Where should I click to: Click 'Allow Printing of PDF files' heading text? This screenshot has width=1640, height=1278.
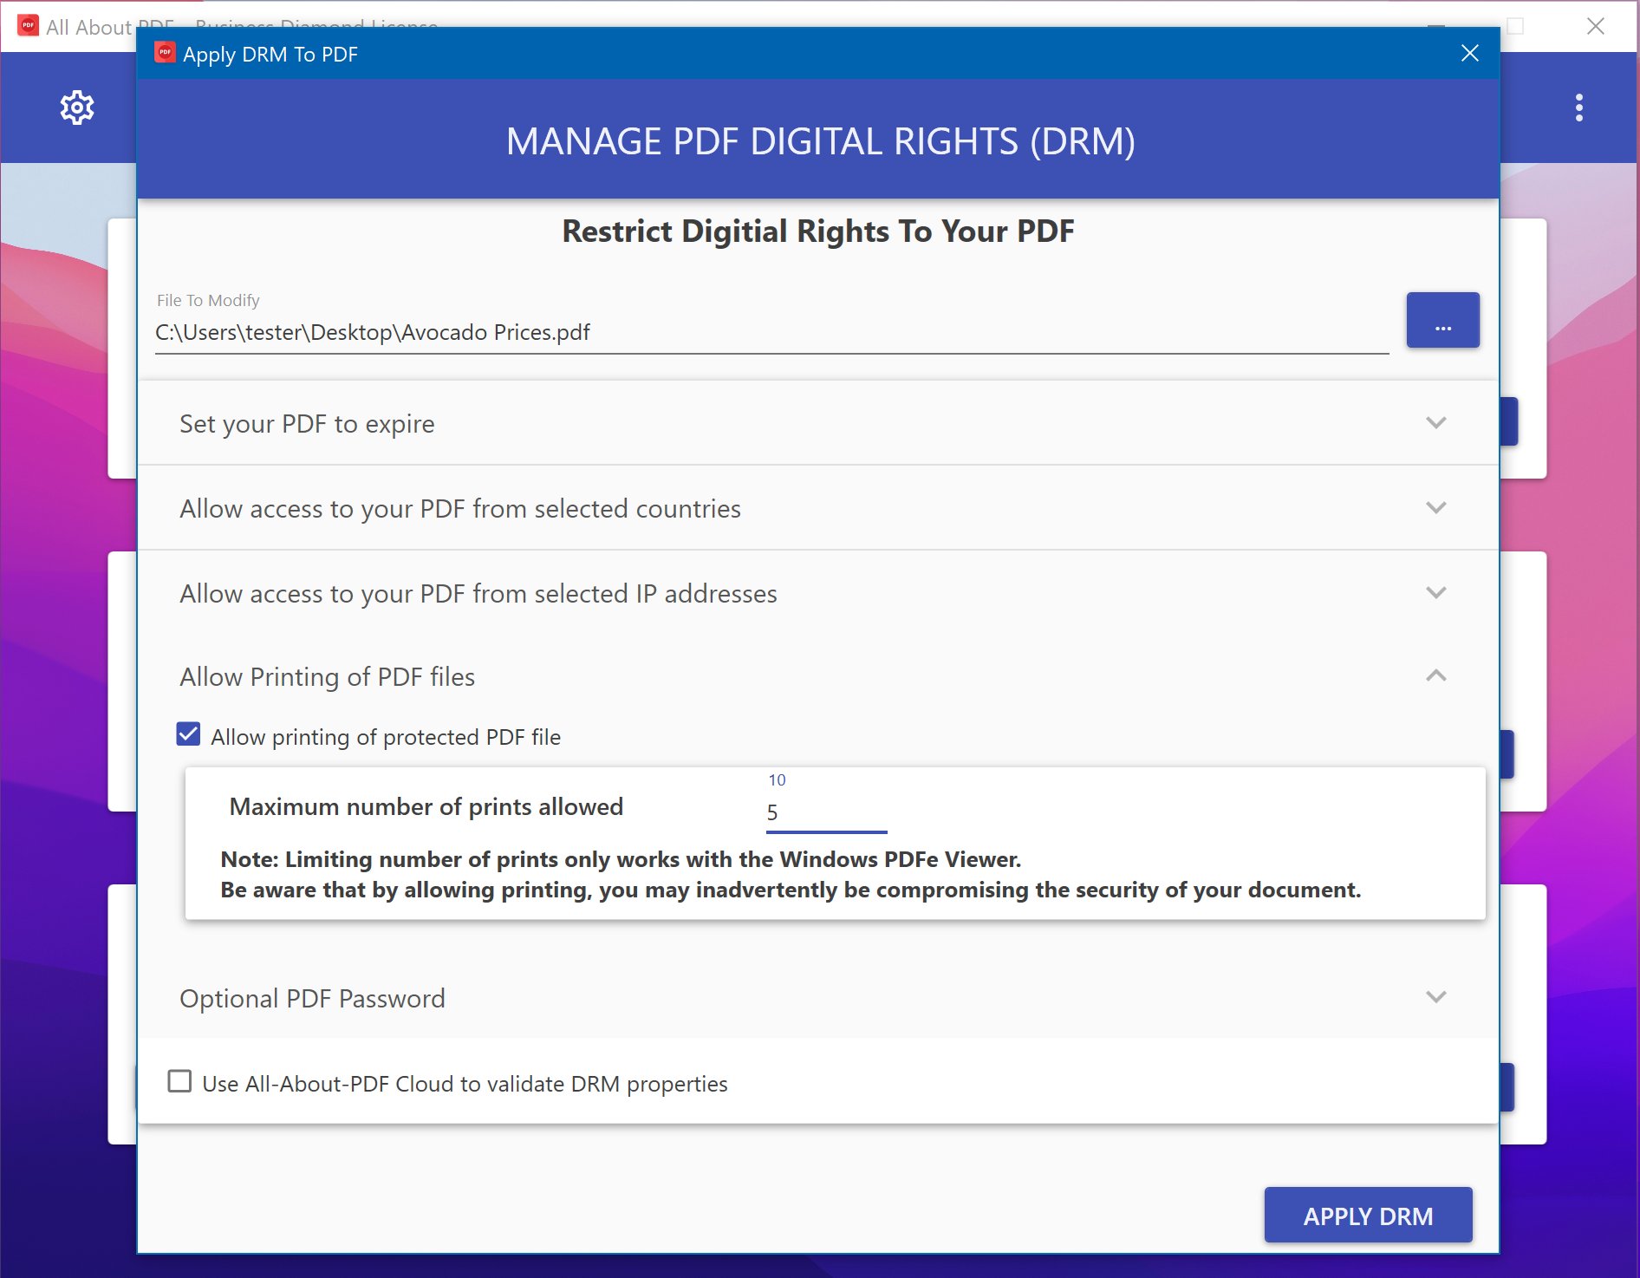pyautogui.click(x=328, y=677)
